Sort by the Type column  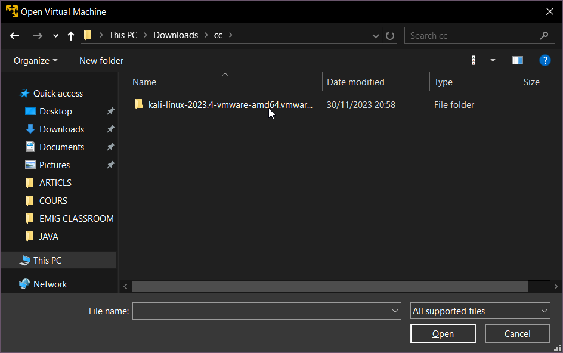click(x=444, y=82)
